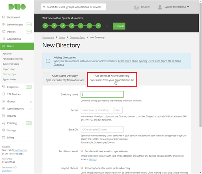This screenshot has height=174, width=202.
Task: Open the Settings link in enrollment description
Action: [93, 159]
